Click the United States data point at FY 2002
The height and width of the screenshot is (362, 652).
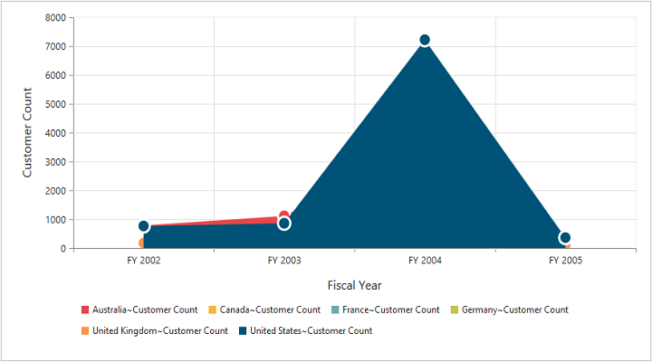point(144,226)
